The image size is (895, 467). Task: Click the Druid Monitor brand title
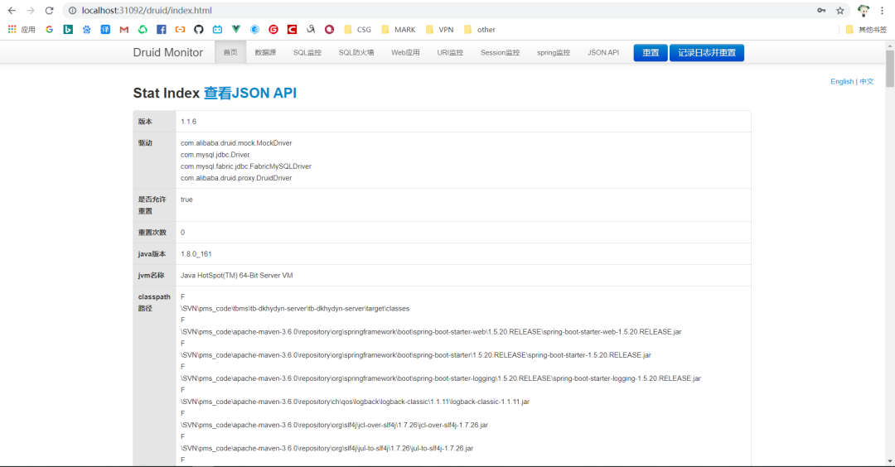167,52
